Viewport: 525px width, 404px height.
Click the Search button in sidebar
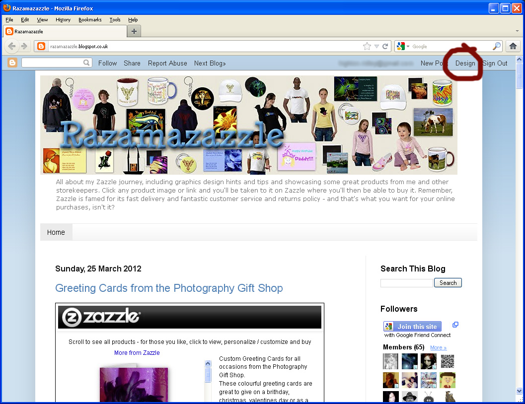click(448, 283)
